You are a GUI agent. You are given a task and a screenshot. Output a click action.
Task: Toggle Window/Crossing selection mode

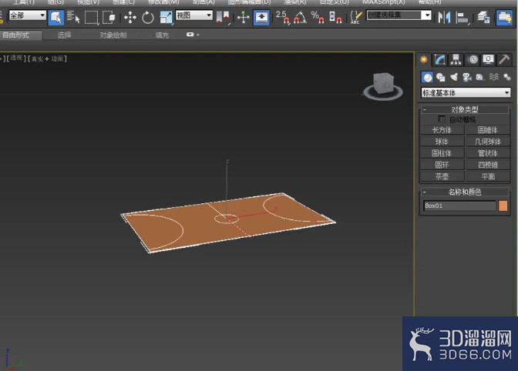[109, 17]
